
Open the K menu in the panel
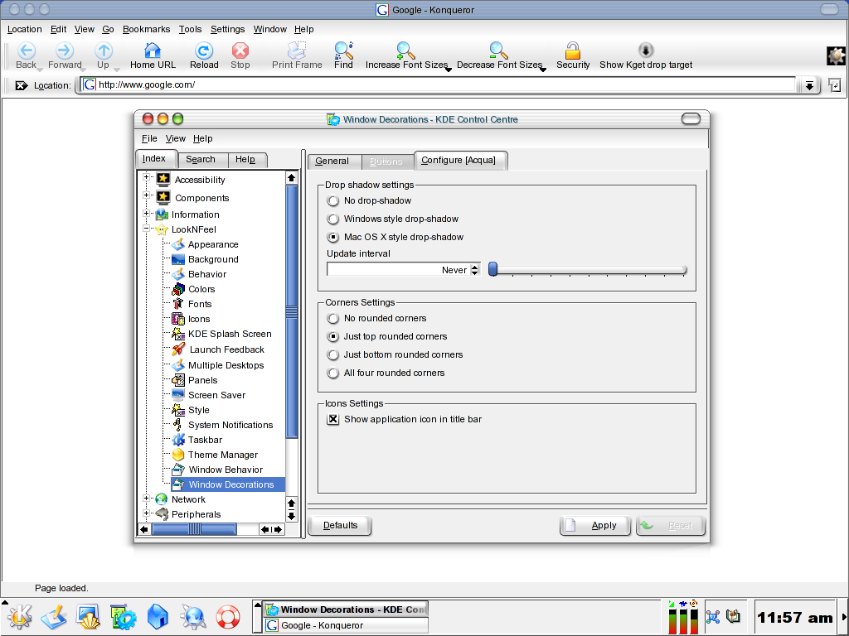point(20,617)
